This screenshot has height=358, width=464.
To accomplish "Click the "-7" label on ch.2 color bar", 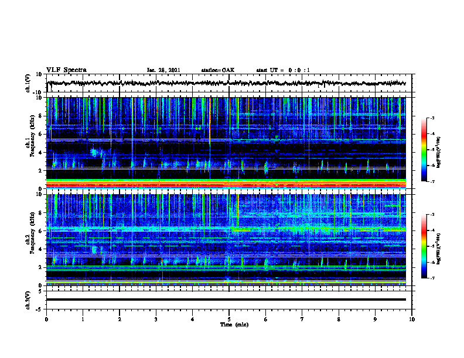I will (x=432, y=278).
